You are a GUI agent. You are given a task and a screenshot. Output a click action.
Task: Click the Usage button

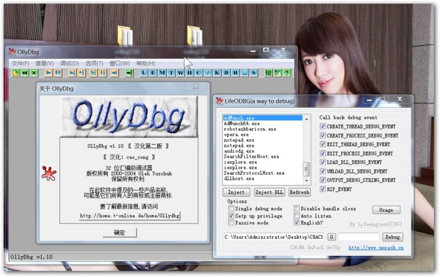click(386, 210)
